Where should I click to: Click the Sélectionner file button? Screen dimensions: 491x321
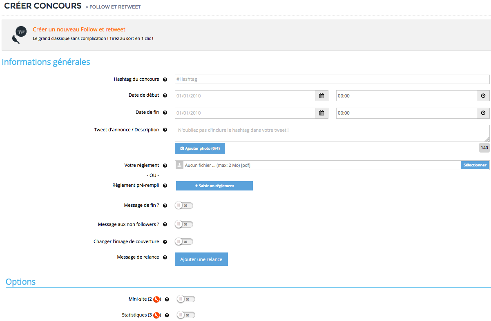475,165
